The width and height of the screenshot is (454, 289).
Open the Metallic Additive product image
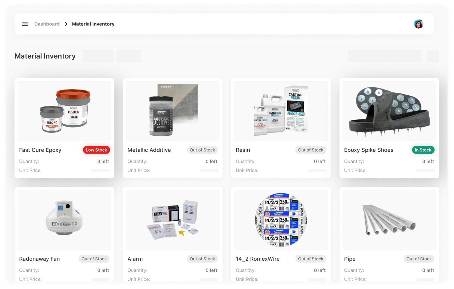(173, 111)
